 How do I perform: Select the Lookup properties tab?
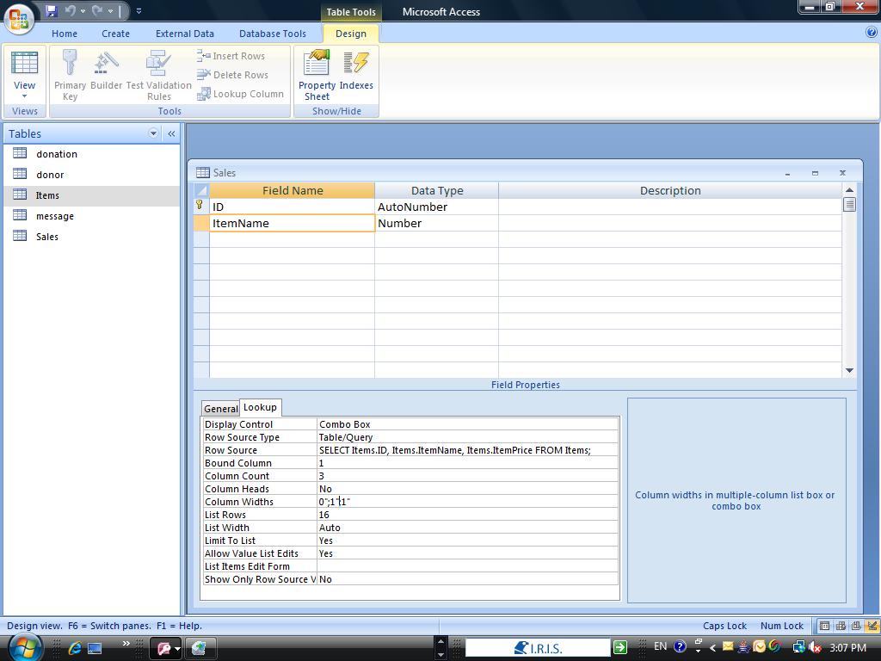point(260,407)
